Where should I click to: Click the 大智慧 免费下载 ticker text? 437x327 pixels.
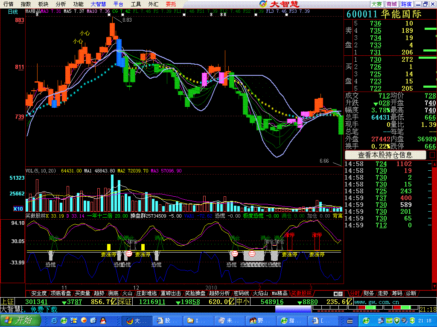(29, 309)
